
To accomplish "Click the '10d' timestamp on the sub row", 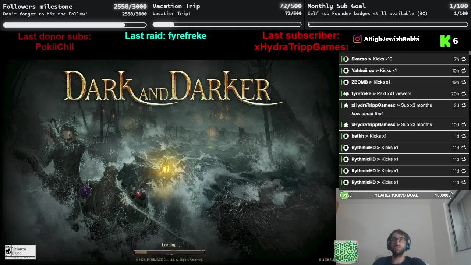I will 456,124.
